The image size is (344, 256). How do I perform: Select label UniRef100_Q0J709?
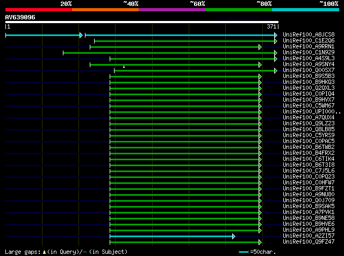tap(309, 201)
